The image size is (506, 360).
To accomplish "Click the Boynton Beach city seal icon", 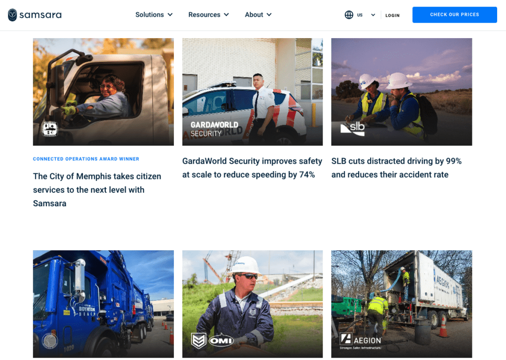I will 50,341.
